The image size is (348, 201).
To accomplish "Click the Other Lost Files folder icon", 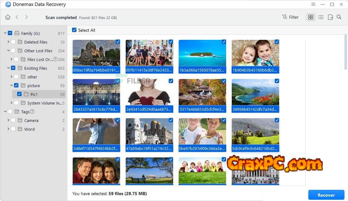I will coord(20,51).
